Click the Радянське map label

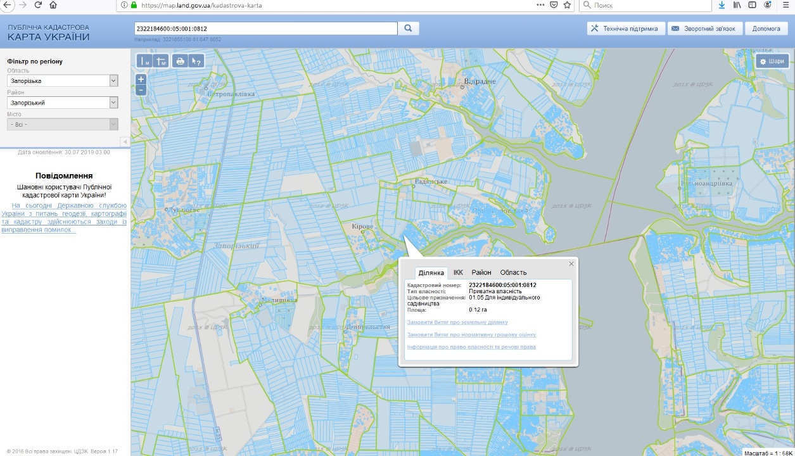(431, 182)
